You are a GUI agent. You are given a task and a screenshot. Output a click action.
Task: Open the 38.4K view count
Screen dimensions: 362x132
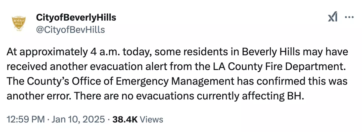125,119
